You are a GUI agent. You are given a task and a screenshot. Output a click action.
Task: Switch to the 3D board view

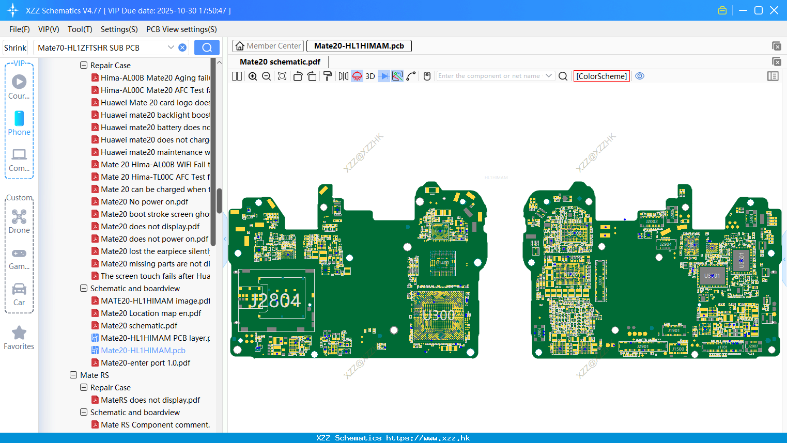pos(370,76)
